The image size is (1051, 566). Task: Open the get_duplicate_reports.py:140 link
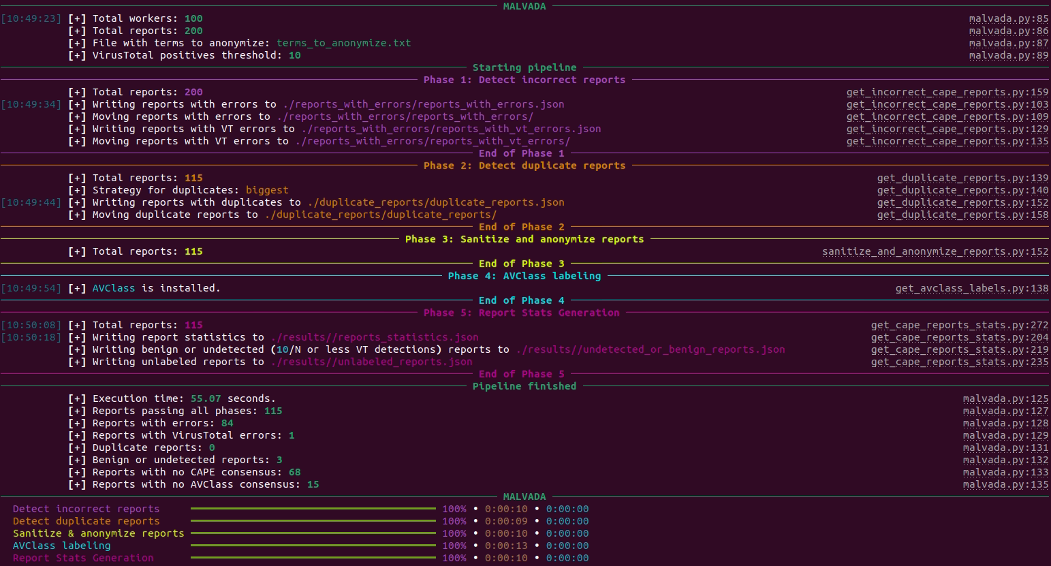point(963,190)
